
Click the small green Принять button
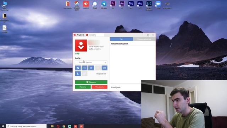[83, 87]
